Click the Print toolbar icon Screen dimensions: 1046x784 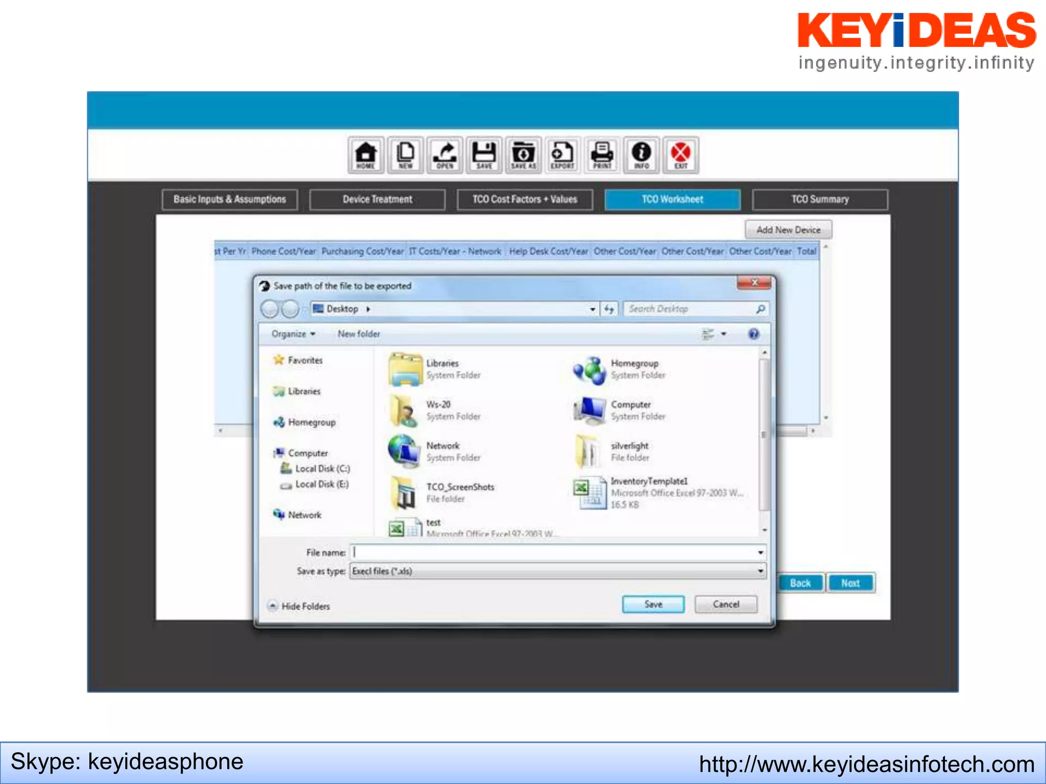pyautogui.click(x=602, y=155)
